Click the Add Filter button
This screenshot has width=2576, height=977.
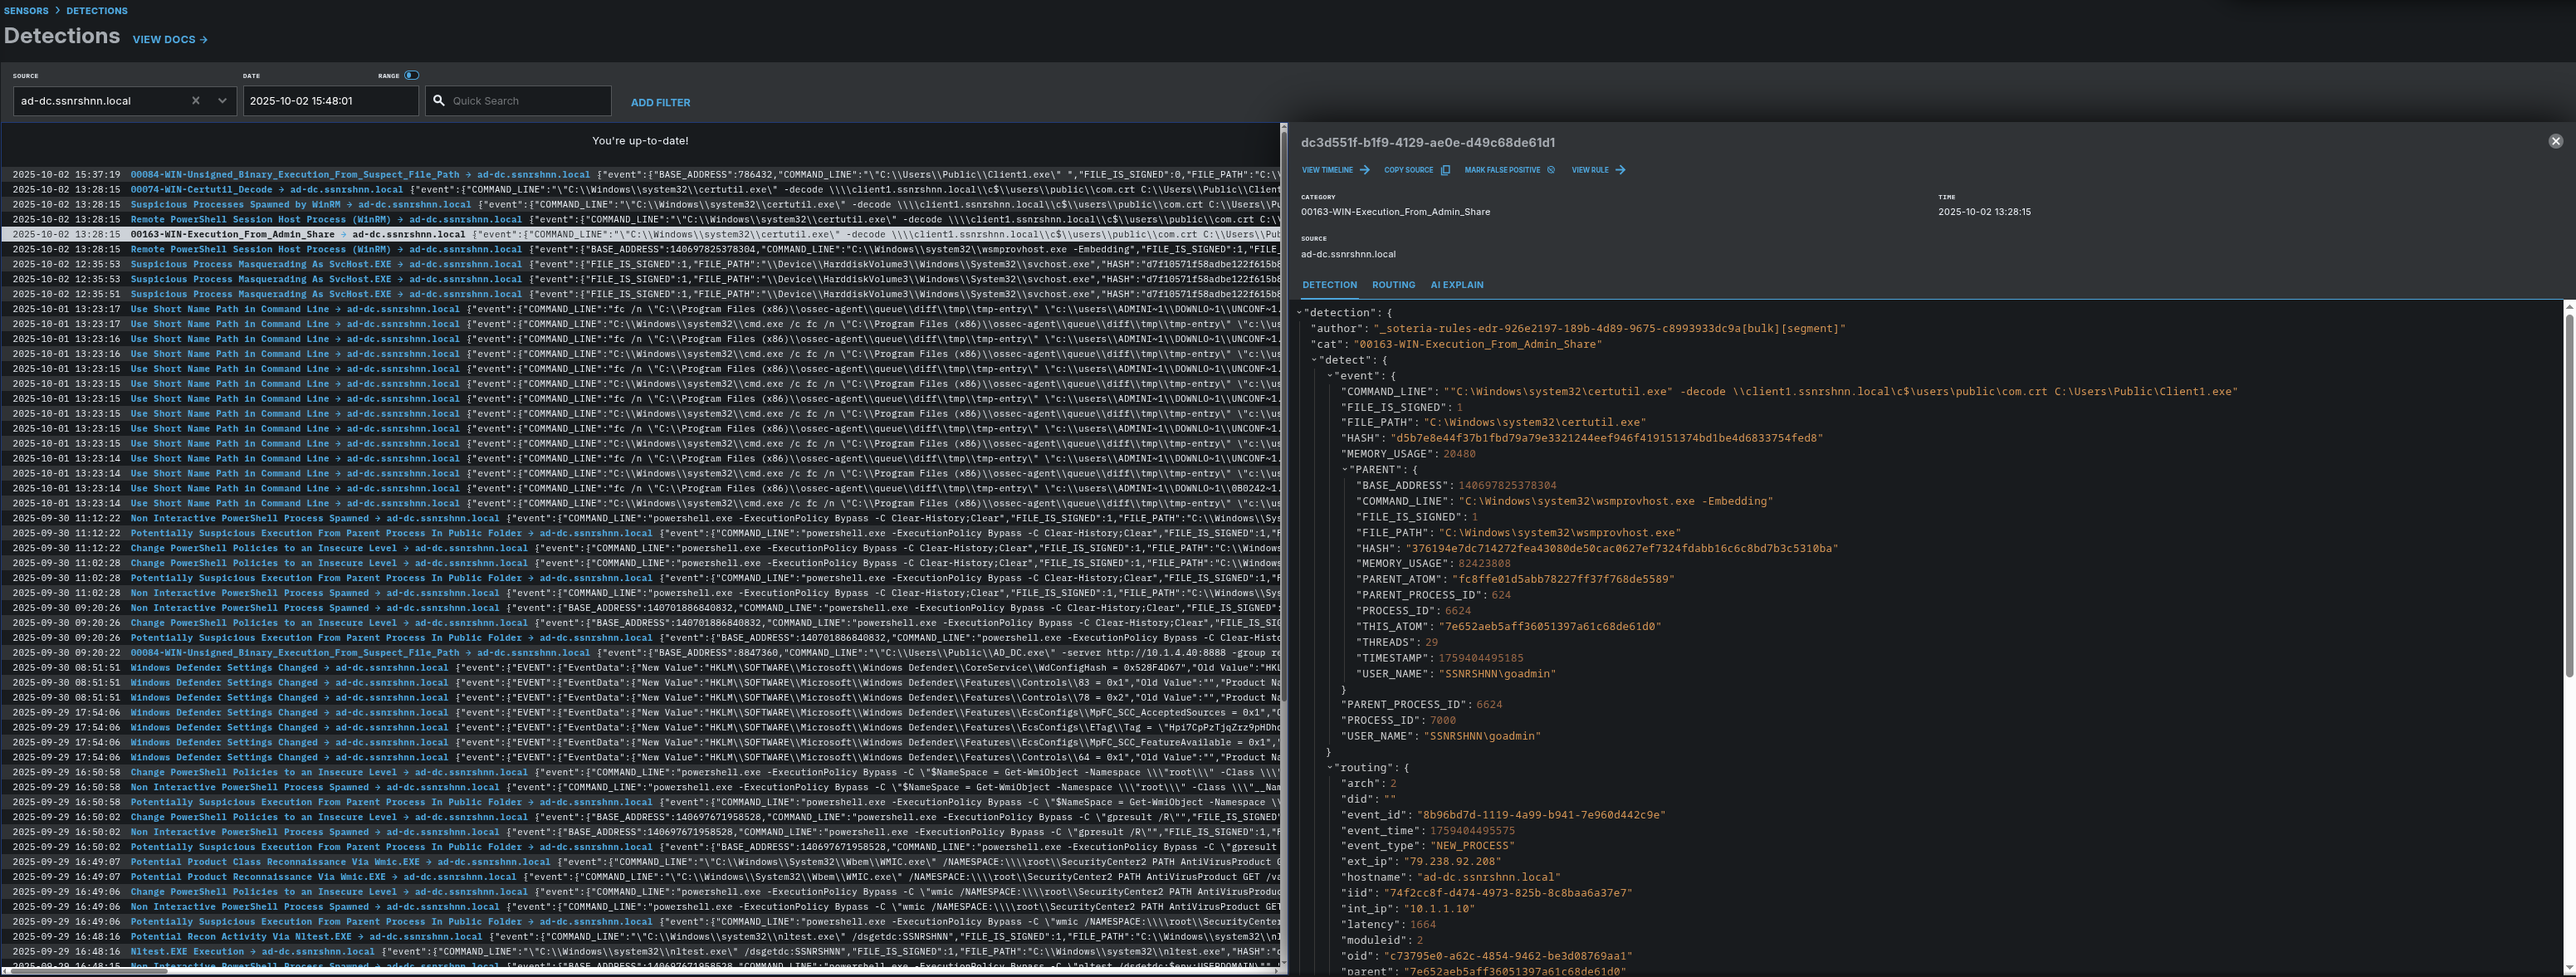click(660, 102)
